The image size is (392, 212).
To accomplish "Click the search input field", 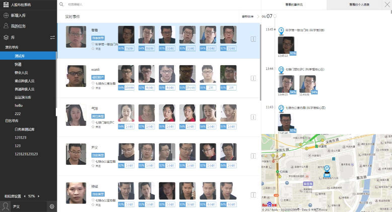I will point(151,4).
